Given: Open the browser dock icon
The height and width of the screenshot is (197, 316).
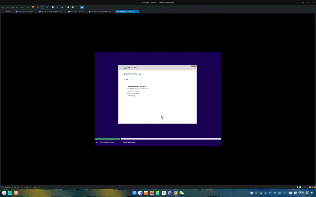Looking at the screenshot, I should pyautogui.click(x=140, y=193).
